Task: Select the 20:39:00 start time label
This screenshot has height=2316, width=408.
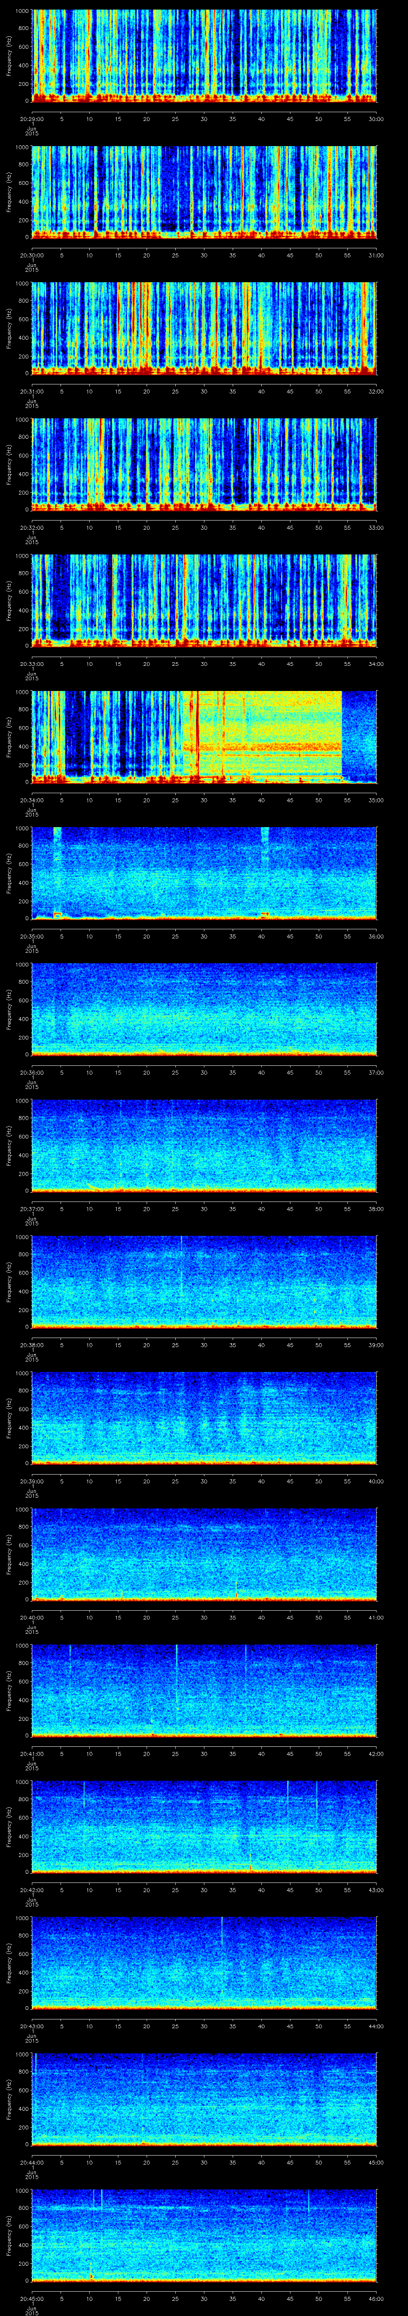Action: [32, 1481]
